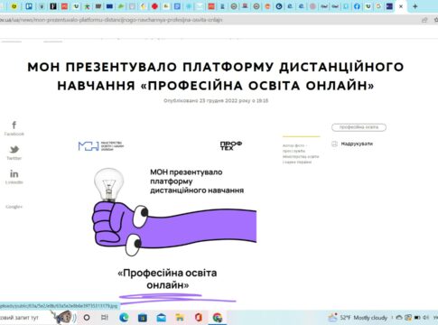Switch to the red circle favicon tab
This screenshot has width=438, height=325.
click(154, 6)
